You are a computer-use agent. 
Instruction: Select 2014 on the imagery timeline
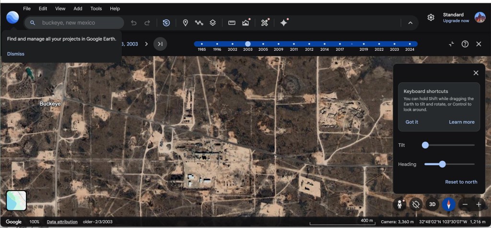[x=325, y=44]
